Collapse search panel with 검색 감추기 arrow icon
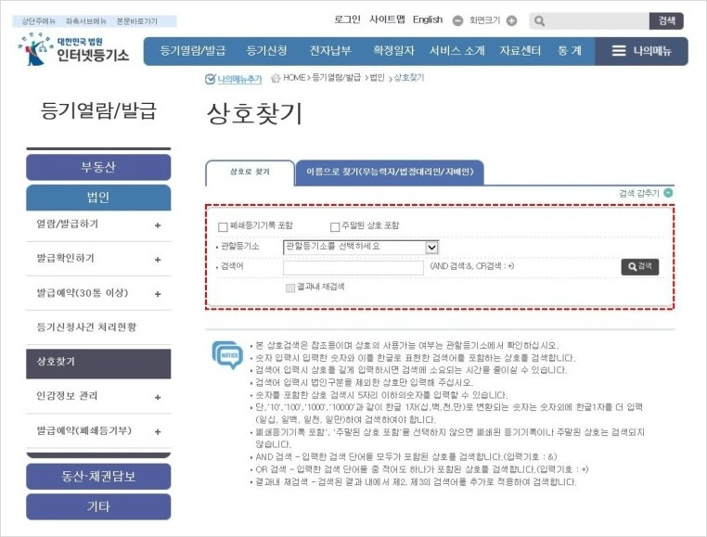 [x=668, y=193]
